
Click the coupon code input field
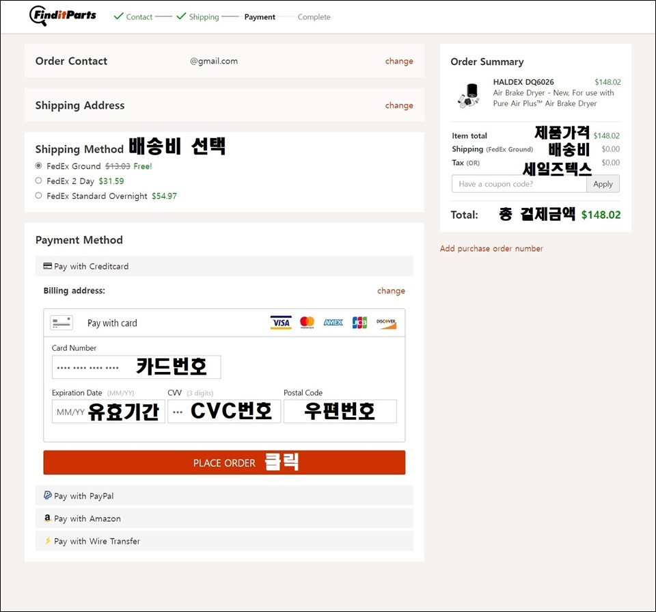(x=519, y=184)
